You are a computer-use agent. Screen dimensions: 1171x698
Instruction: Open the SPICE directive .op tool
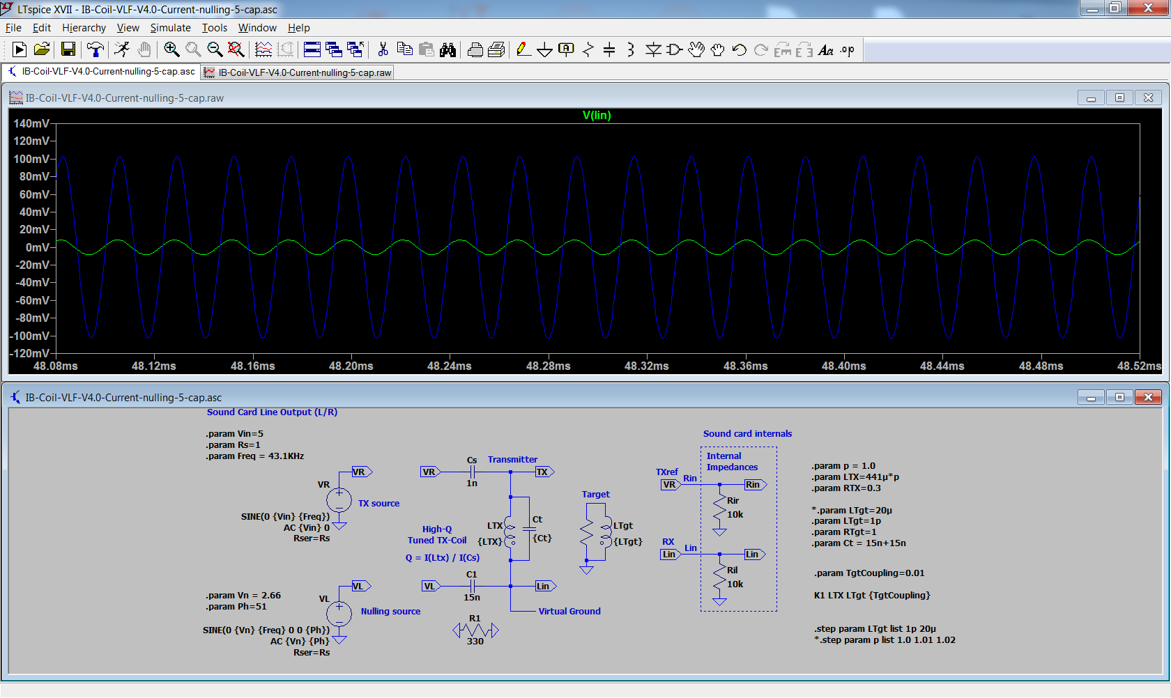(848, 49)
